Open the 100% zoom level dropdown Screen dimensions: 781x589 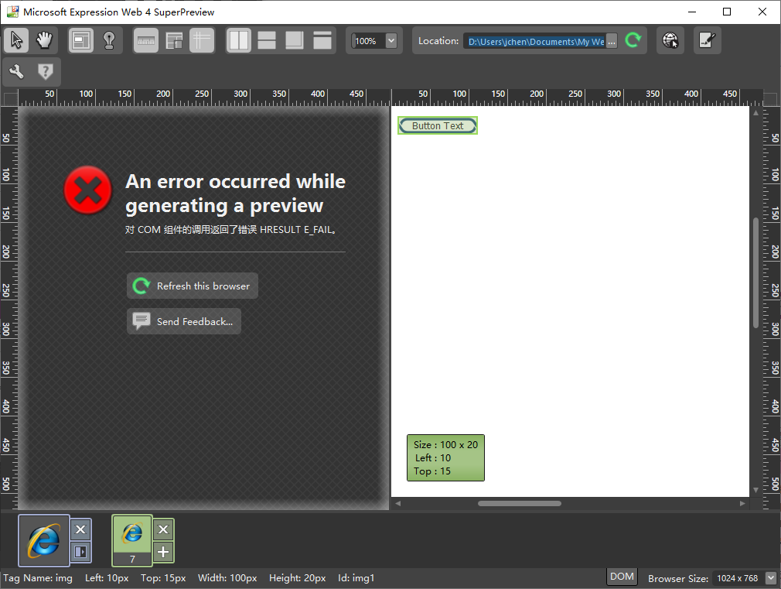point(390,40)
